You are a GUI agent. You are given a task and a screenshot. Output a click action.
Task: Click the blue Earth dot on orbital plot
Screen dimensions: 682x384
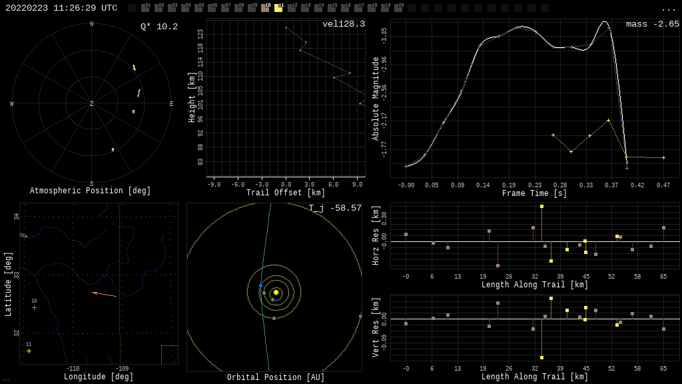(x=260, y=285)
